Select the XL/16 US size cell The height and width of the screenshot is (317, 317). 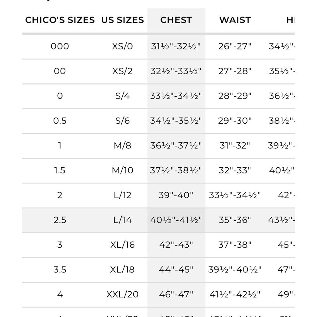tap(122, 245)
